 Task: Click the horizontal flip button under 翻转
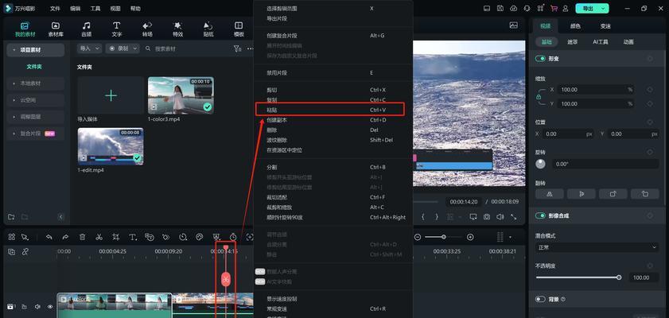(x=550, y=194)
